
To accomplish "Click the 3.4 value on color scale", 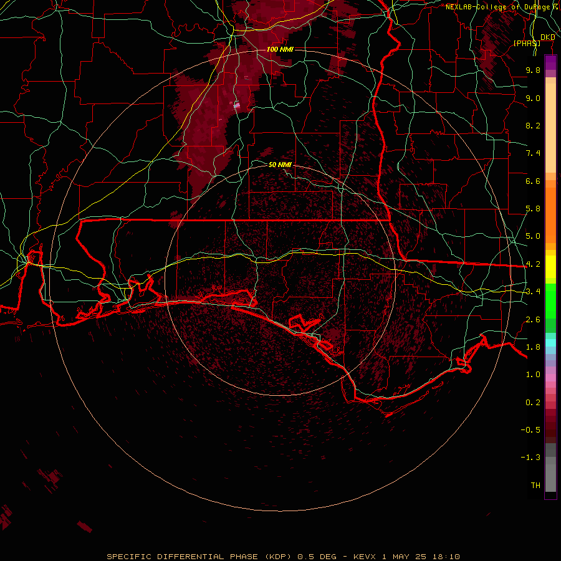I will click(533, 292).
